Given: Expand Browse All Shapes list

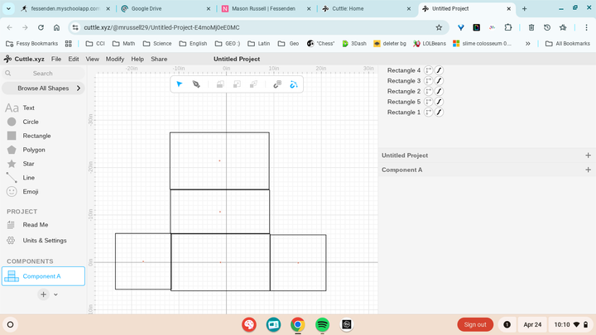Looking at the screenshot, I should pos(43,88).
